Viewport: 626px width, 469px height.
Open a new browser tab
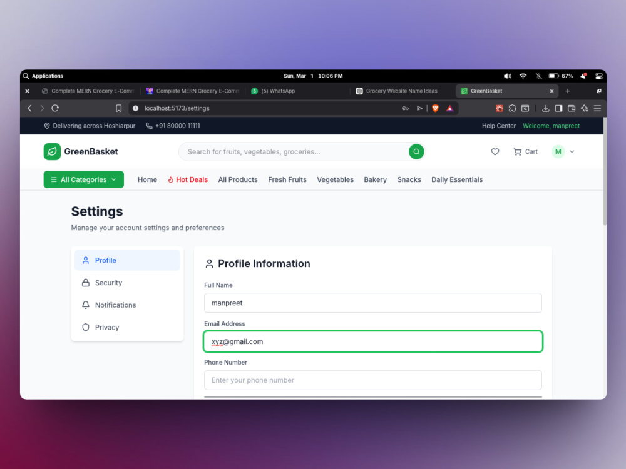(x=567, y=91)
